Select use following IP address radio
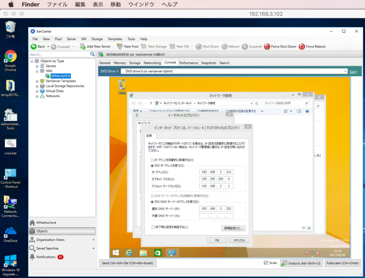 152,166
